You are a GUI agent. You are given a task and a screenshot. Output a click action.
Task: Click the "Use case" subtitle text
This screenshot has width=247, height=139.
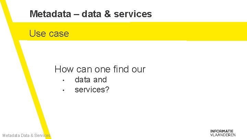[49, 34]
